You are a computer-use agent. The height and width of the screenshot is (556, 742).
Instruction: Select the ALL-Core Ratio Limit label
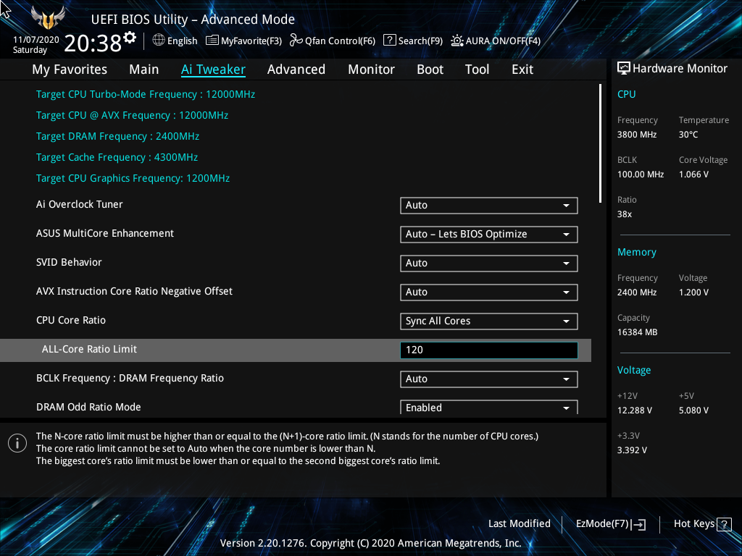(89, 349)
